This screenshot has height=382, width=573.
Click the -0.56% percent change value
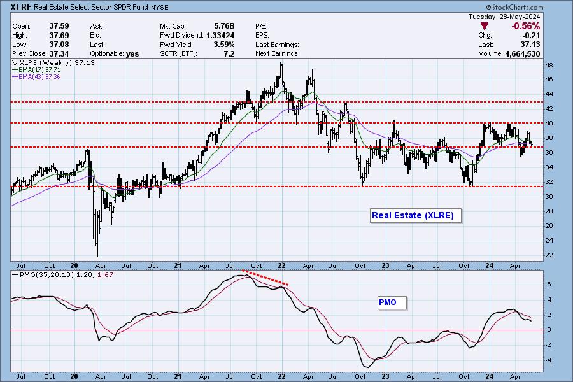(525, 26)
